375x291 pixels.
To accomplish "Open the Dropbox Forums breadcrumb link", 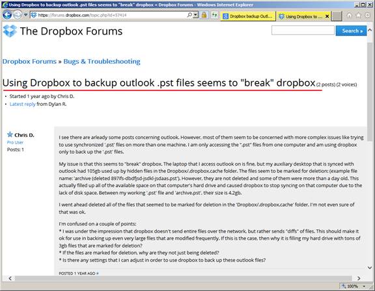I will tap(29, 62).
